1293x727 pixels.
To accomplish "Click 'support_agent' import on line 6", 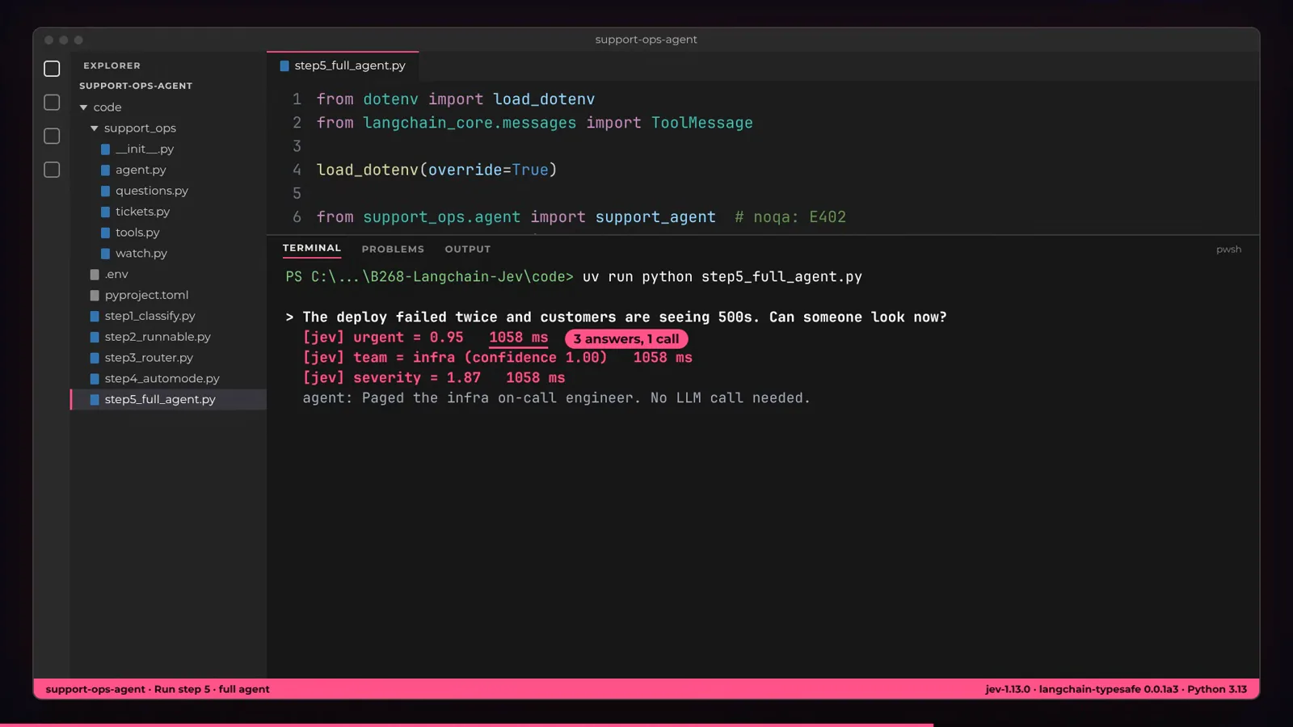I will [655, 217].
